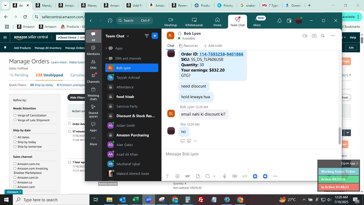
Task: Search in Bob Lyon chat
Action: tap(323, 36)
